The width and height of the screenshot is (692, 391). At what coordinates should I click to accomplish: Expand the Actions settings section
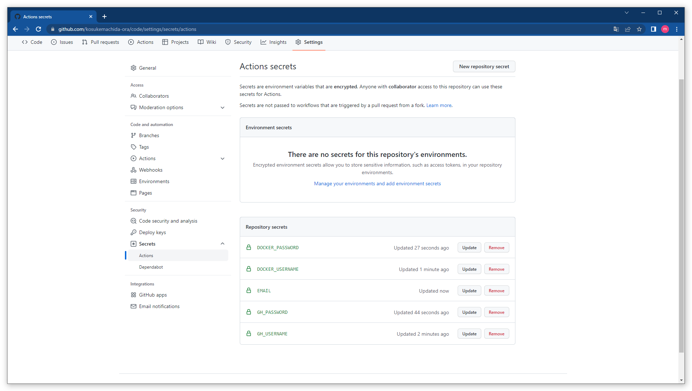point(223,158)
